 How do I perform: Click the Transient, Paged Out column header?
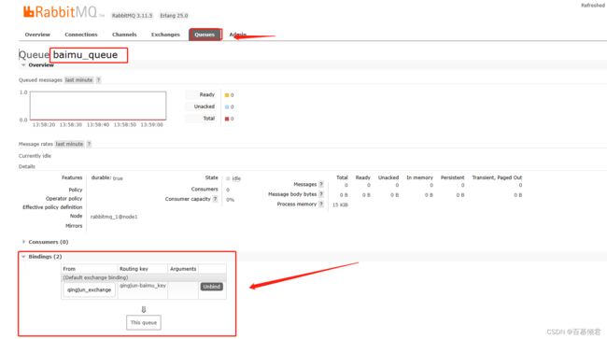497,177
